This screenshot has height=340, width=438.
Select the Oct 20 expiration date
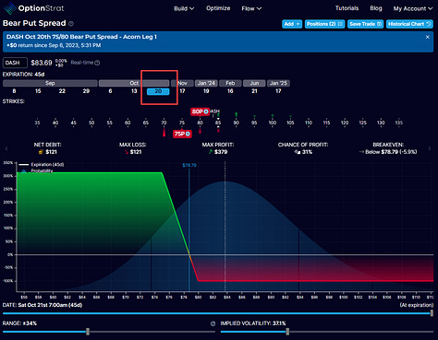pyautogui.click(x=158, y=91)
